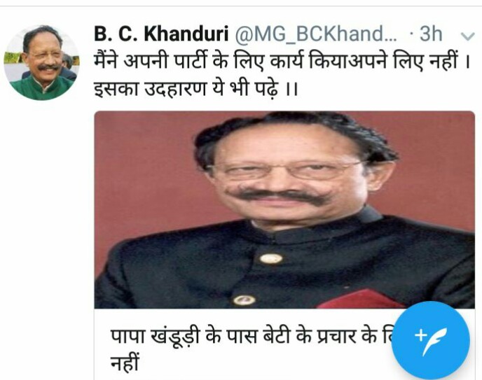Tap the green kurta in the profile avatar
This screenshot has width=482, height=380.
pyautogui.click(x=41, y=89)
